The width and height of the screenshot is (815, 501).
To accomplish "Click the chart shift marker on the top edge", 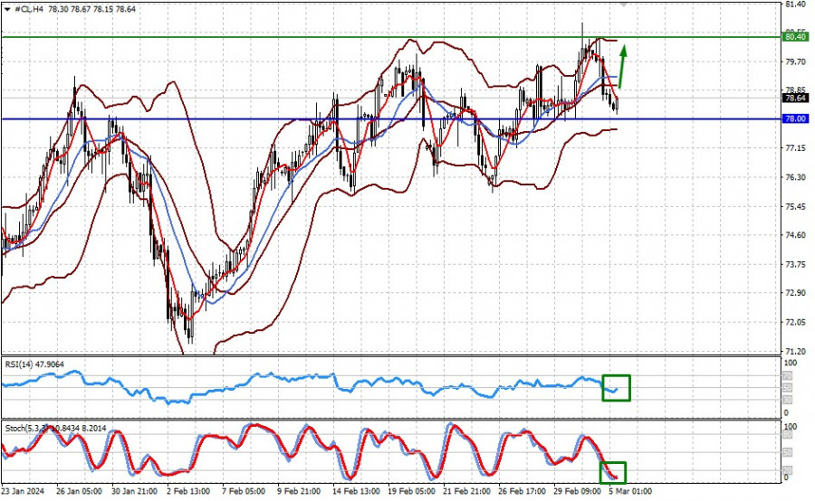I will coord(623,5).
